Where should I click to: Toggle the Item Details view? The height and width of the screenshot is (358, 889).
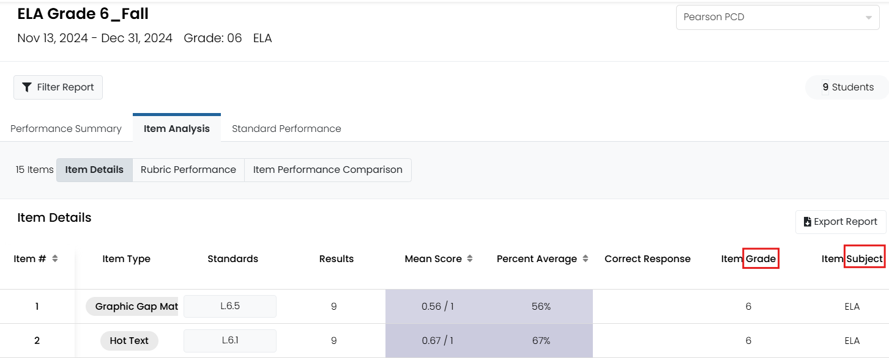94,170
